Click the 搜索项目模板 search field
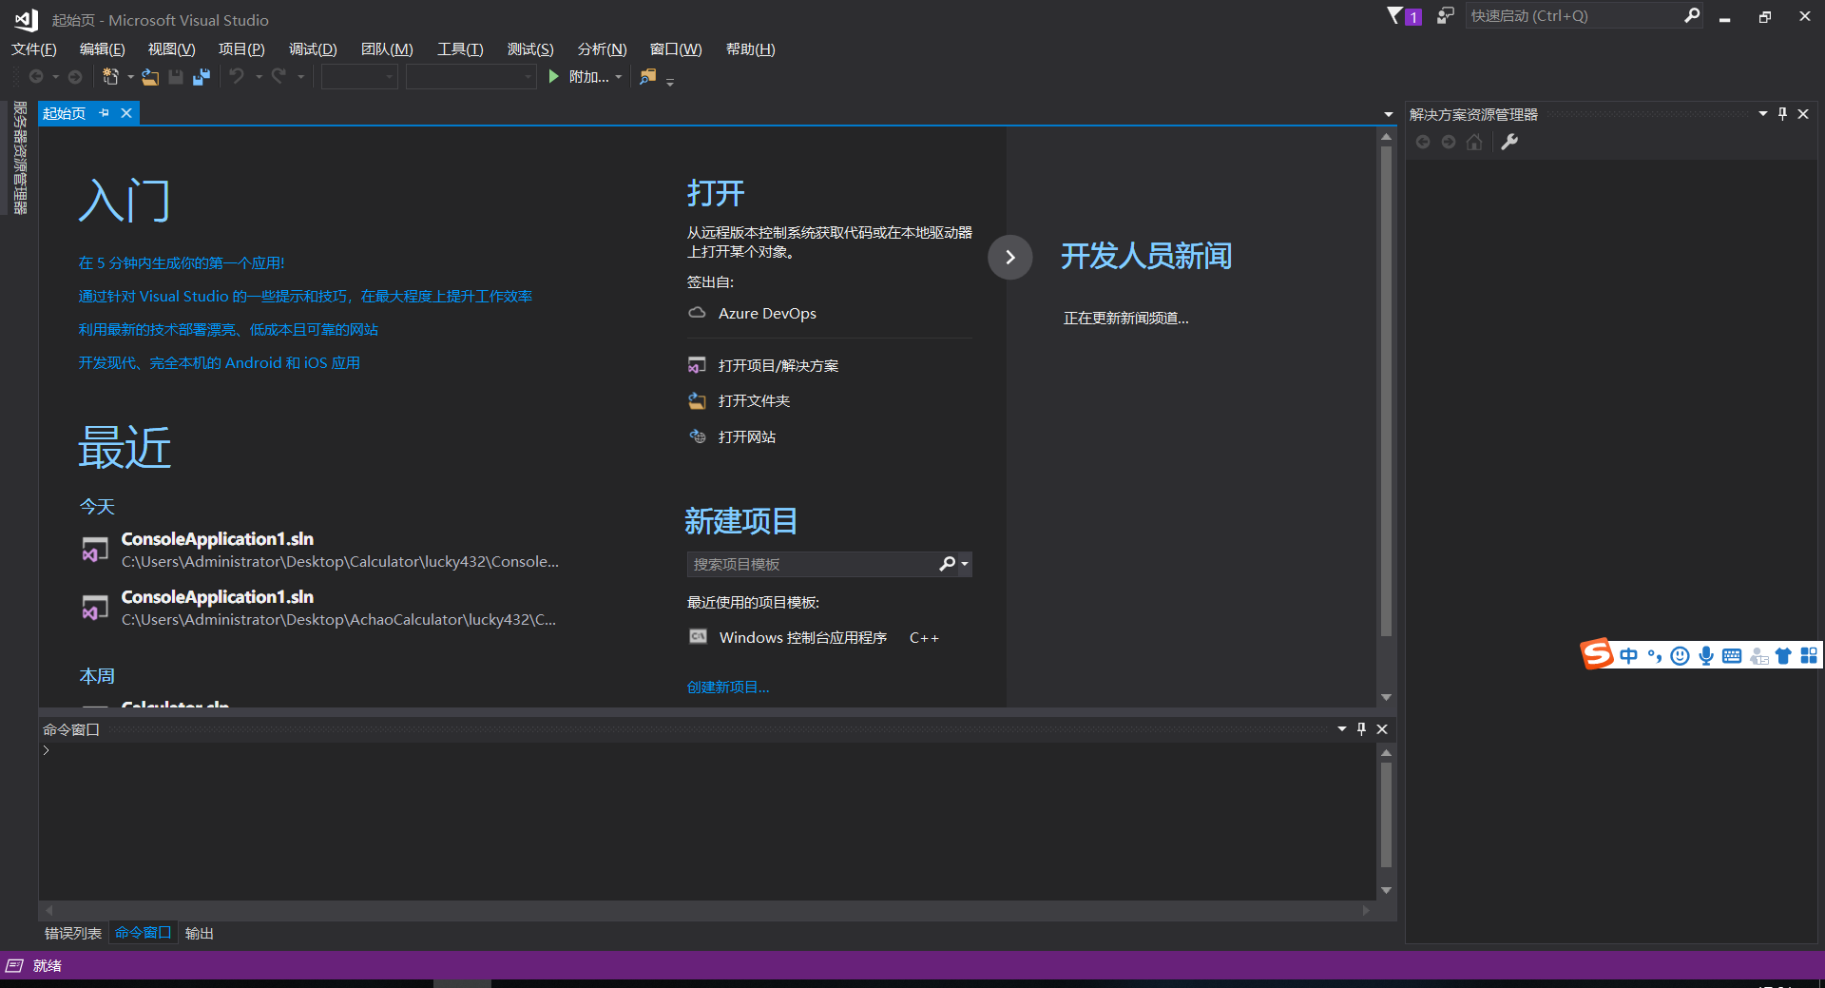 pos(814,564)
